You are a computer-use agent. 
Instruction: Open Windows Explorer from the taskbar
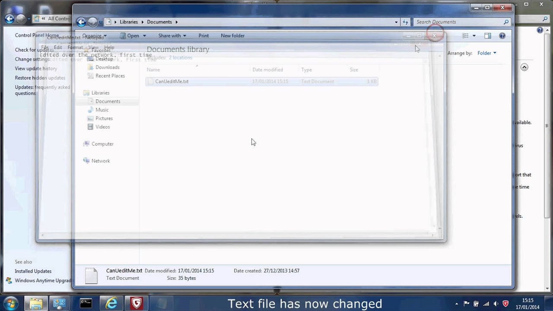(x=36, y=303)
